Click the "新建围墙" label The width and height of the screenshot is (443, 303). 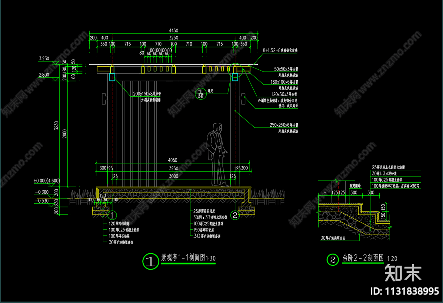click(x=355, y=186)
